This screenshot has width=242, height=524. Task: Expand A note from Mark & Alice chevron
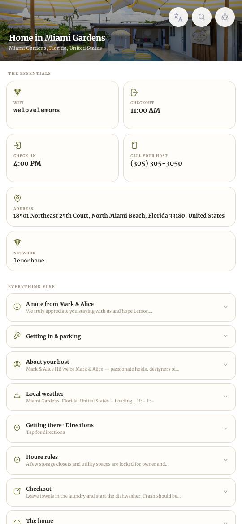pos(226,307)
